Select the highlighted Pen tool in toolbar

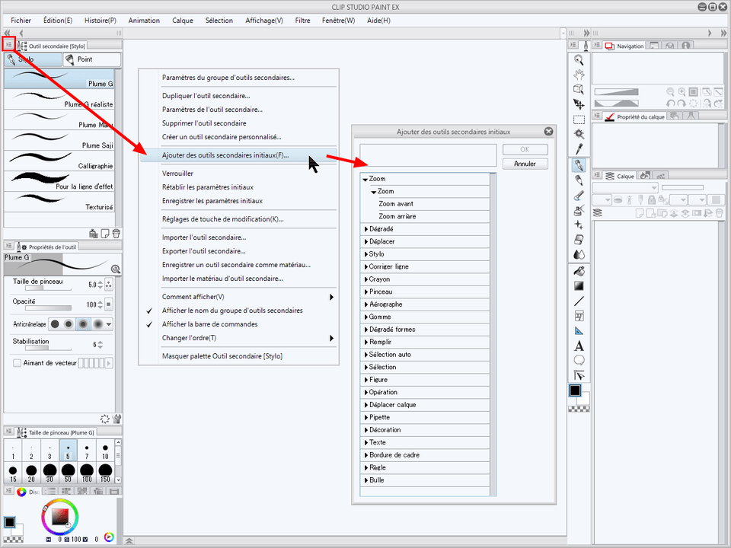[x=579, y=165]
